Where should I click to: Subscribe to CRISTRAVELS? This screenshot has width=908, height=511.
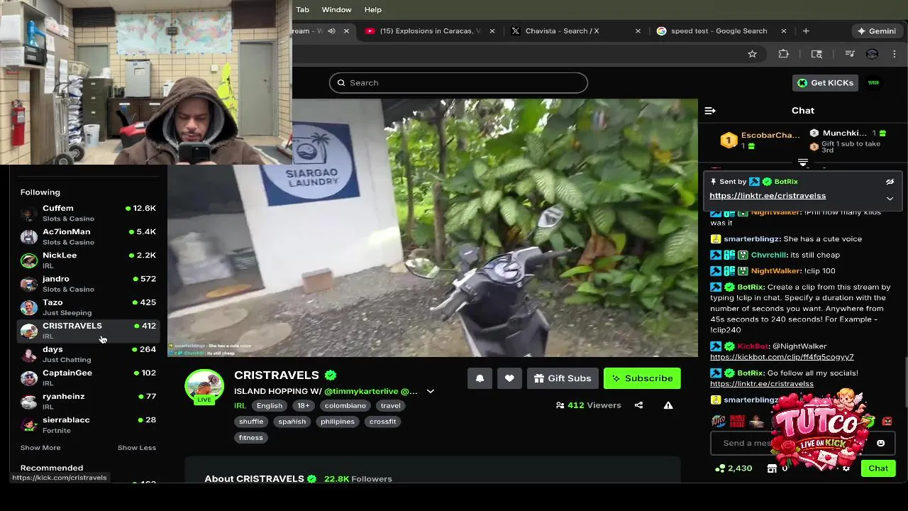[x=642, y=378]
